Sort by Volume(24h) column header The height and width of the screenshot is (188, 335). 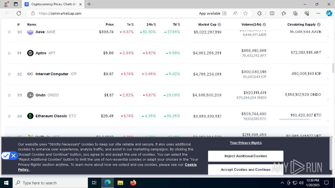[x=251, y=25]
